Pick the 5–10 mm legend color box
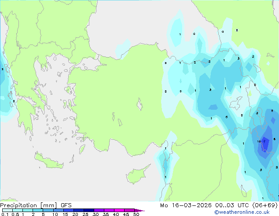This screenshot has height=216, width=279. [x=48, y=210]
